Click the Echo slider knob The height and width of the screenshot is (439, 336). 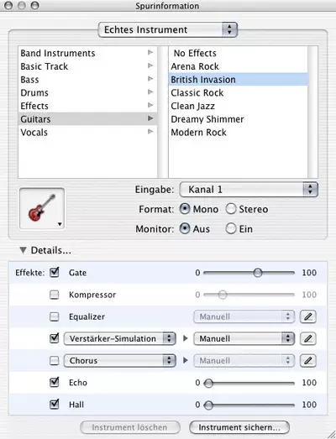pos(208,383)
